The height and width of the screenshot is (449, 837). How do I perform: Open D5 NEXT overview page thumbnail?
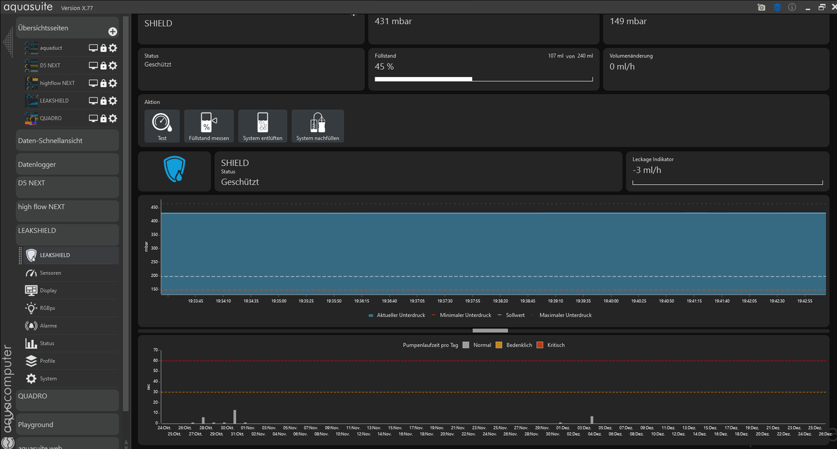(31, 65)
